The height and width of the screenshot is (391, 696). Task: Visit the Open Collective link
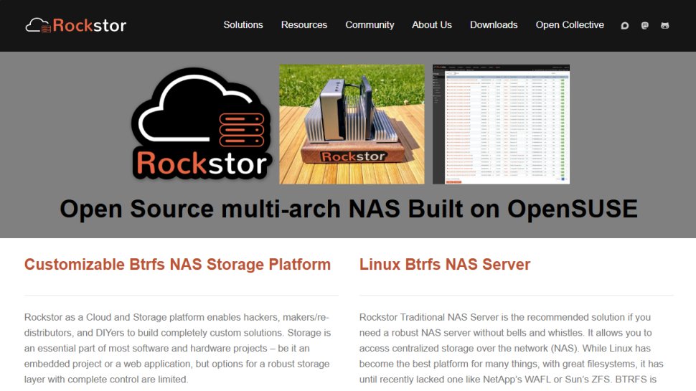click(x=570, y=25)
